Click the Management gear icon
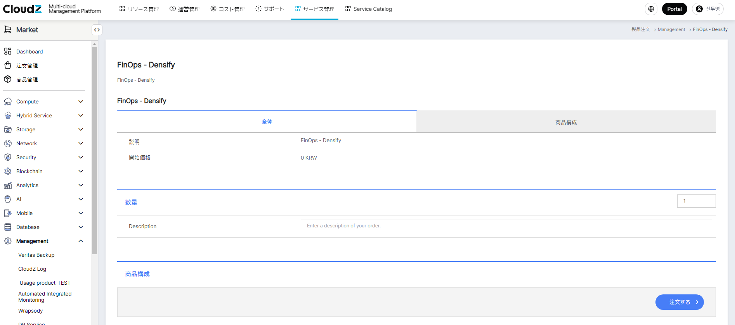 pos(8,241)
